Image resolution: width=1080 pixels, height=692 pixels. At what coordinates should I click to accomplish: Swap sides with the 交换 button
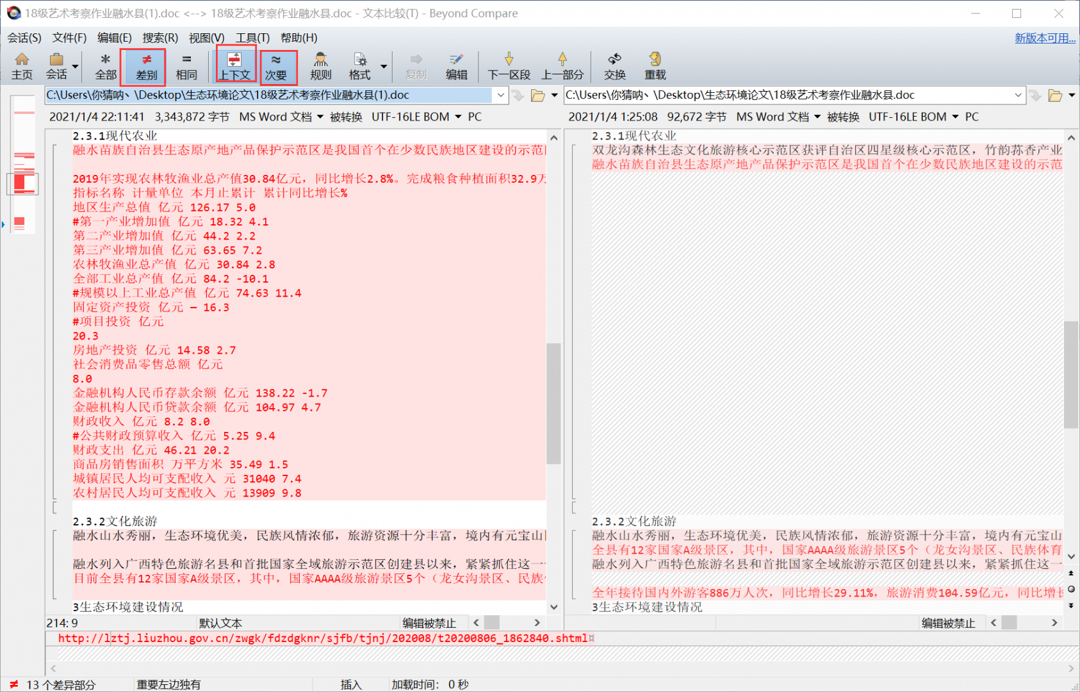click(x=614, y=67)
